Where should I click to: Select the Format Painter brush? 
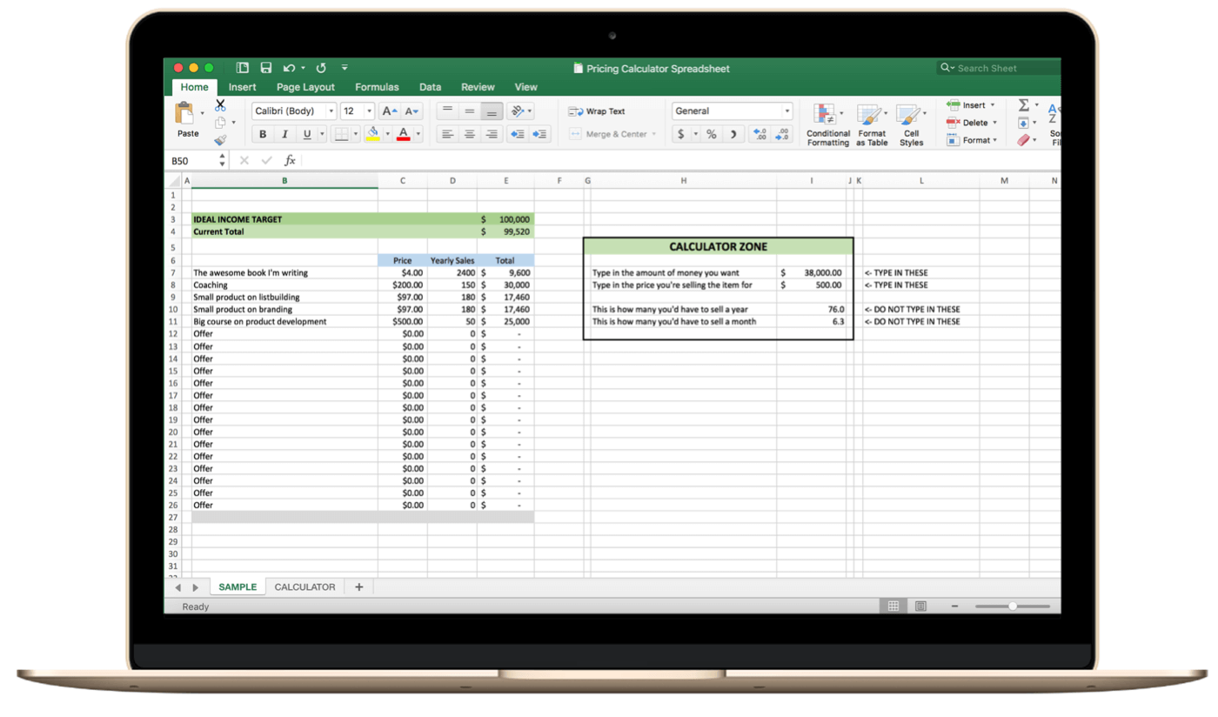(220, 140)
